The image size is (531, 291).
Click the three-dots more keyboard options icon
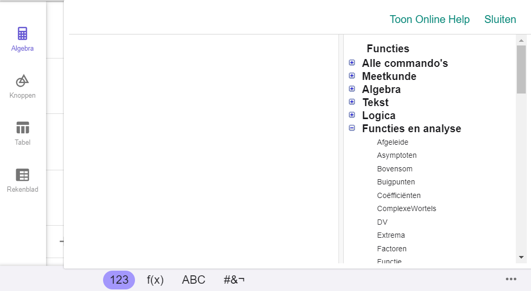click(x=511, y=279)
